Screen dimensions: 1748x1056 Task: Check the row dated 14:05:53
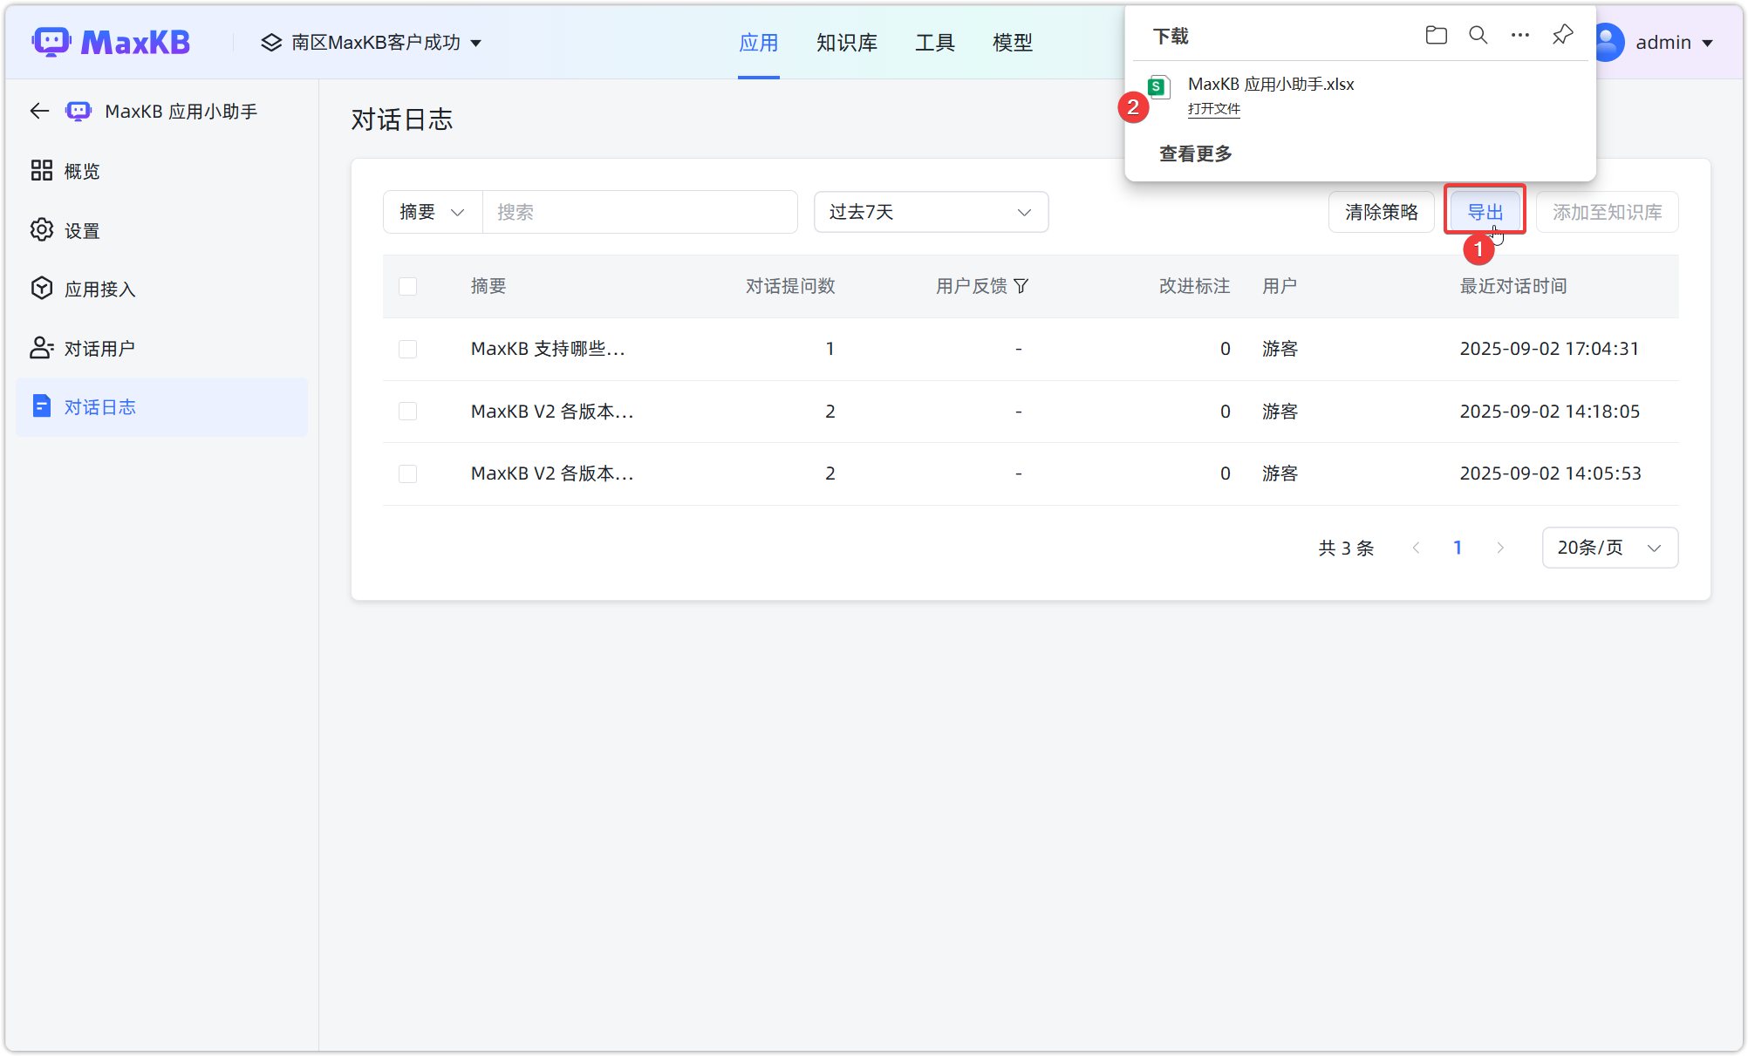point(407,473)
